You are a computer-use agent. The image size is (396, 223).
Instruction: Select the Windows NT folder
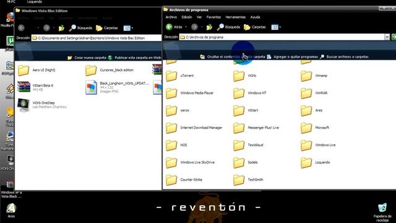[250, 93]
